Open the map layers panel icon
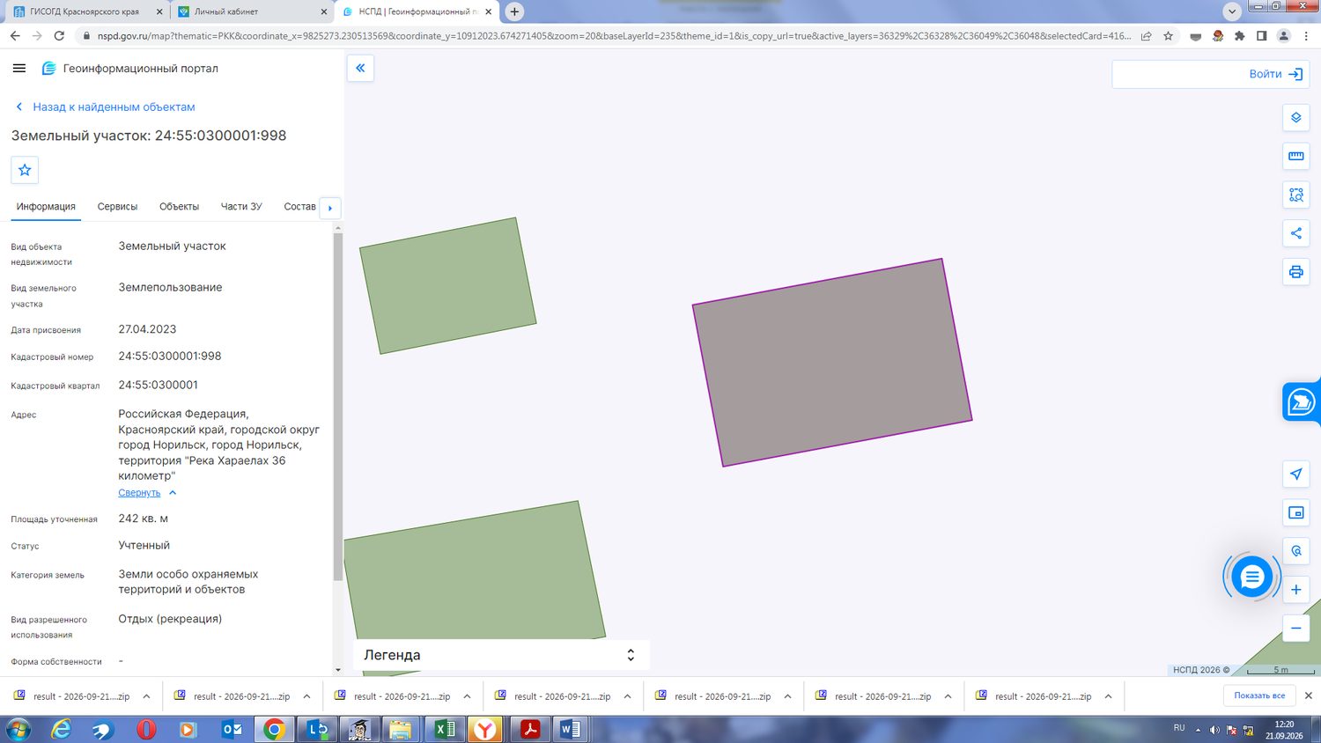The height and width of the screenshot is (743, 1321). tap(1296, 117)
